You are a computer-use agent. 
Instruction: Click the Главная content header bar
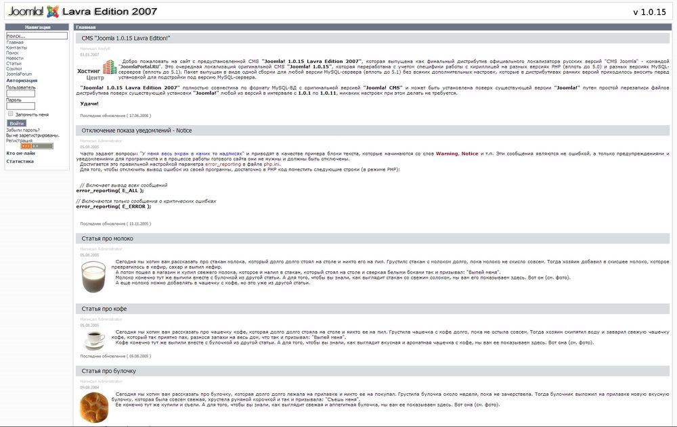pyautogui.click(x=372, y=27)
